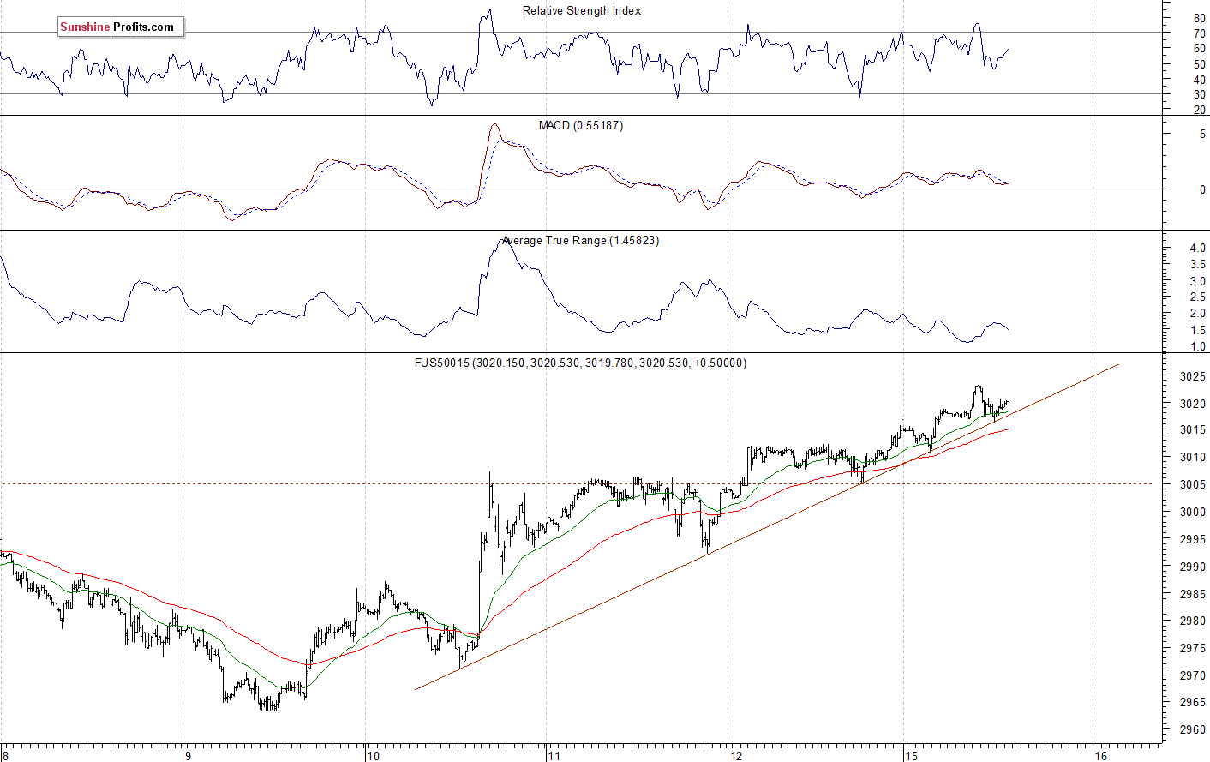This screenshot has height=762, width=1210.
Task: Click date label 8 on time axis
Action: pos(7,756)
